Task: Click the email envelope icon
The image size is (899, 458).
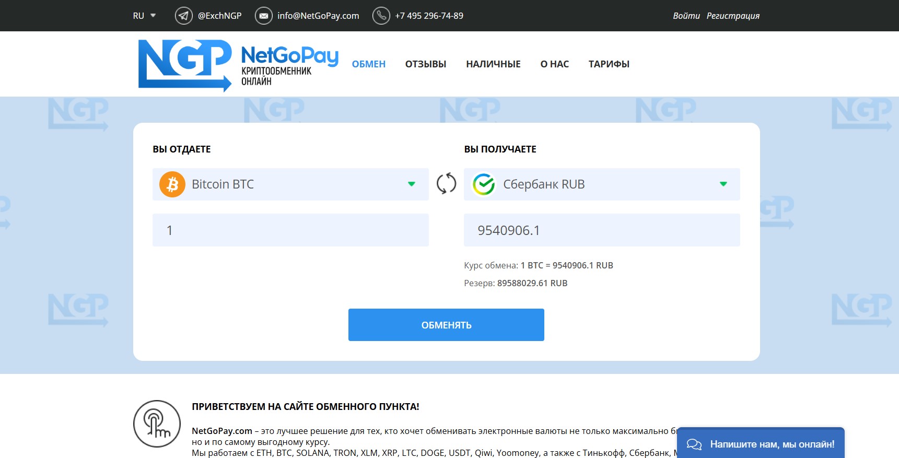Action: 264,16
